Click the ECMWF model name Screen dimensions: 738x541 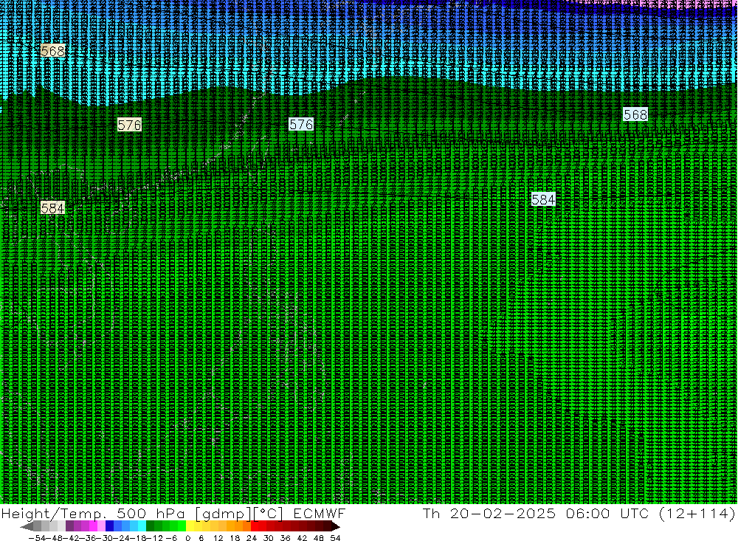pos(319,513)
